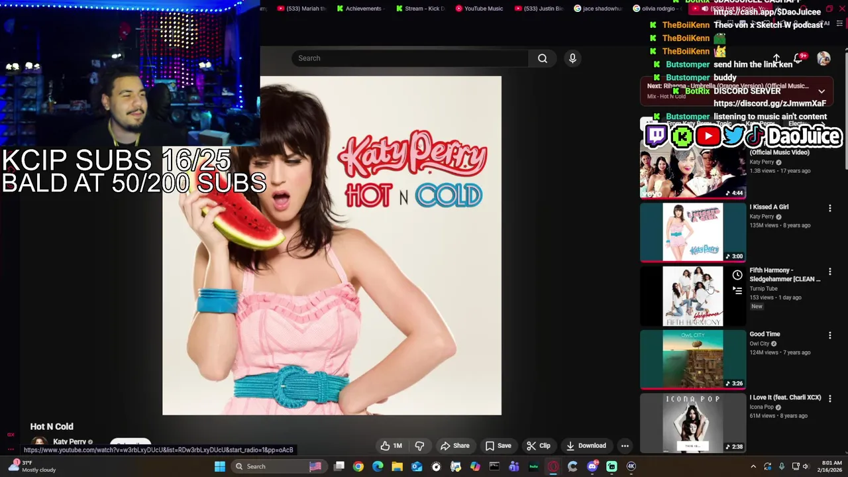Open Katy Perry channel name link
This screenshot has height=477, width=848.
tap(70, 442)
